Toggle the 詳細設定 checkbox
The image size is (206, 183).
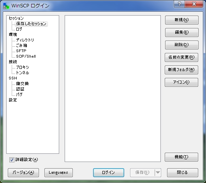(x=12, y=160)
